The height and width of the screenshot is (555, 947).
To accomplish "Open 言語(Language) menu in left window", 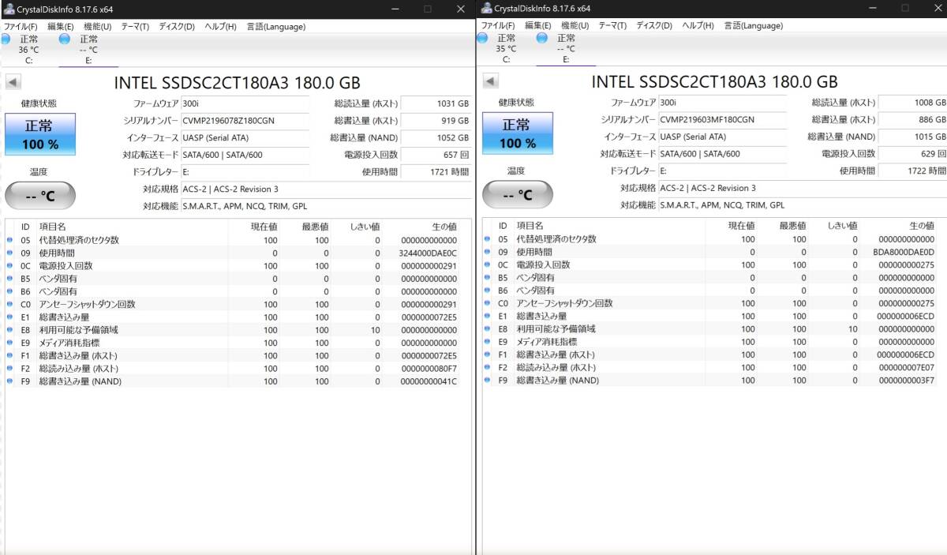I will tap(275, 26).
